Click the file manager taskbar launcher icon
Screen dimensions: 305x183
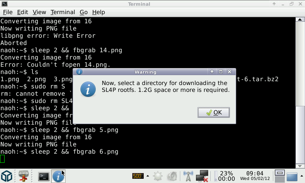[24, 176]
